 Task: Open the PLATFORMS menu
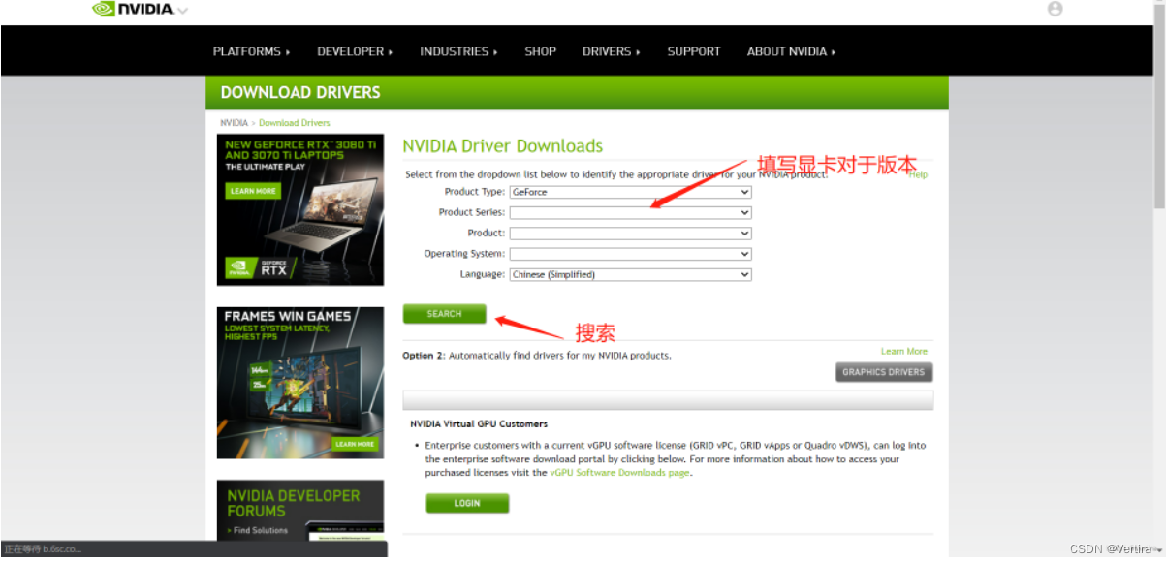tap(251, 51)
